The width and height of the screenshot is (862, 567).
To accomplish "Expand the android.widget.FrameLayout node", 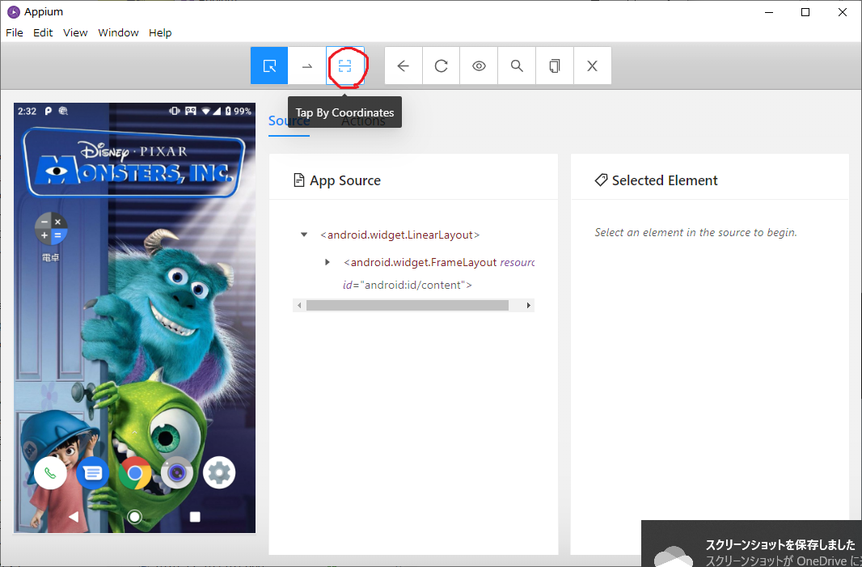I will (327, 262).
